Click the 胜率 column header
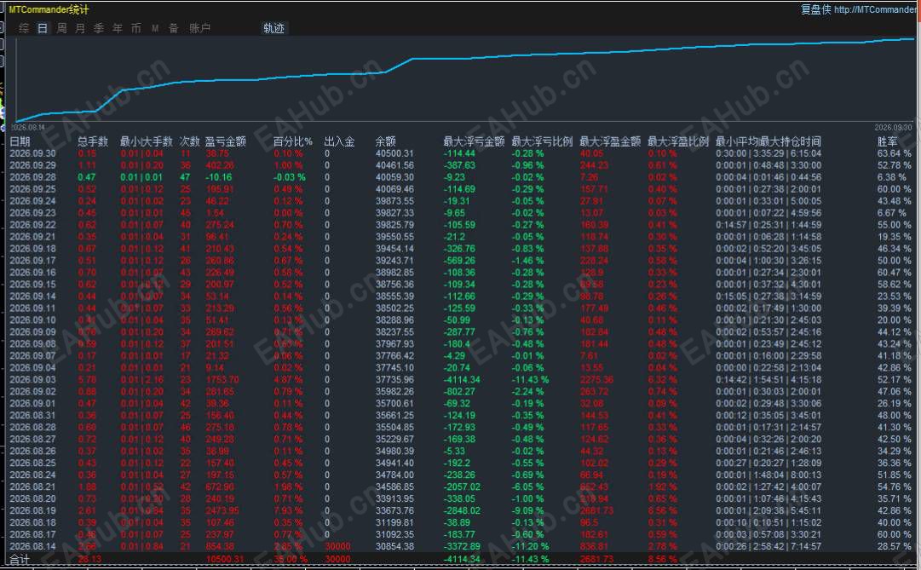 coord(888,141)
